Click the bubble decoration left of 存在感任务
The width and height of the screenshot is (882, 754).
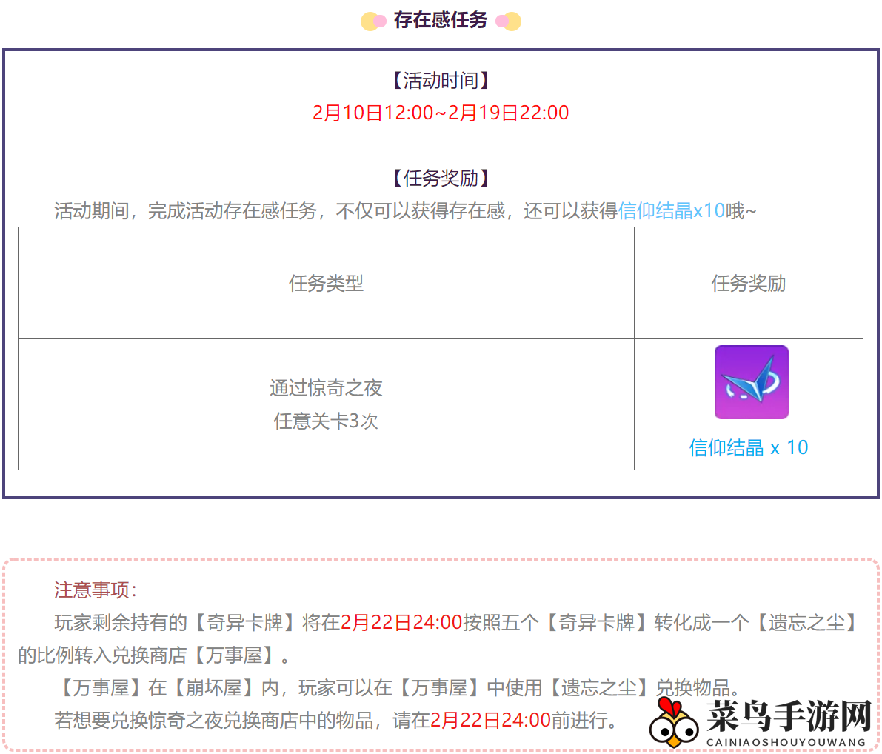(x=373, y=21)
